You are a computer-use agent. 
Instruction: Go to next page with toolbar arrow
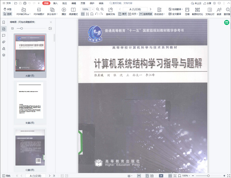point(150,9)
